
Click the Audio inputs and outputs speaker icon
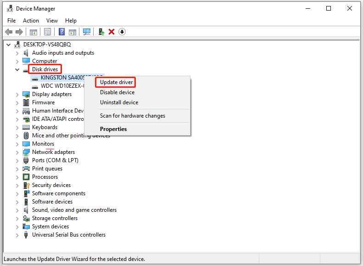click(26, 53)
